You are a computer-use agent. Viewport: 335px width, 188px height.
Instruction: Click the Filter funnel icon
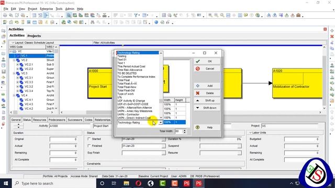136,15
